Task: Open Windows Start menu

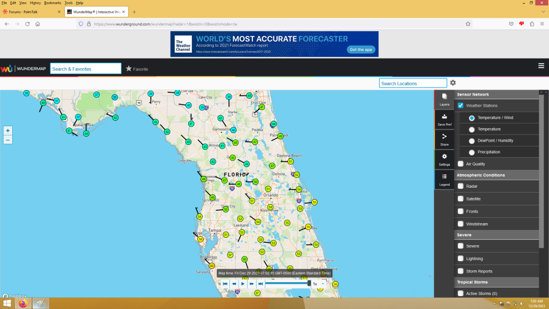Action: pyautogui.click(x=7, y=304)
